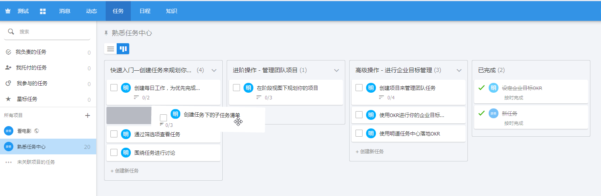Click 熟悉任务中心 project avatar in sidebar

point(9,147)
